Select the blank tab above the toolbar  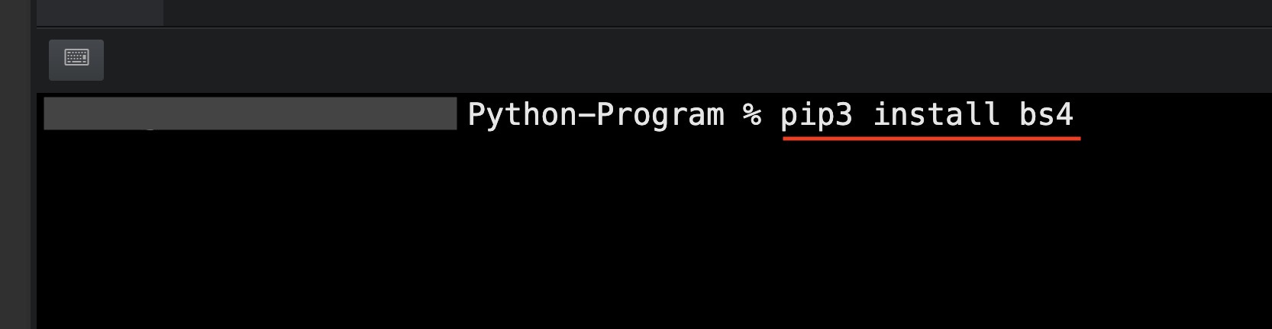[x=99, y=12]
